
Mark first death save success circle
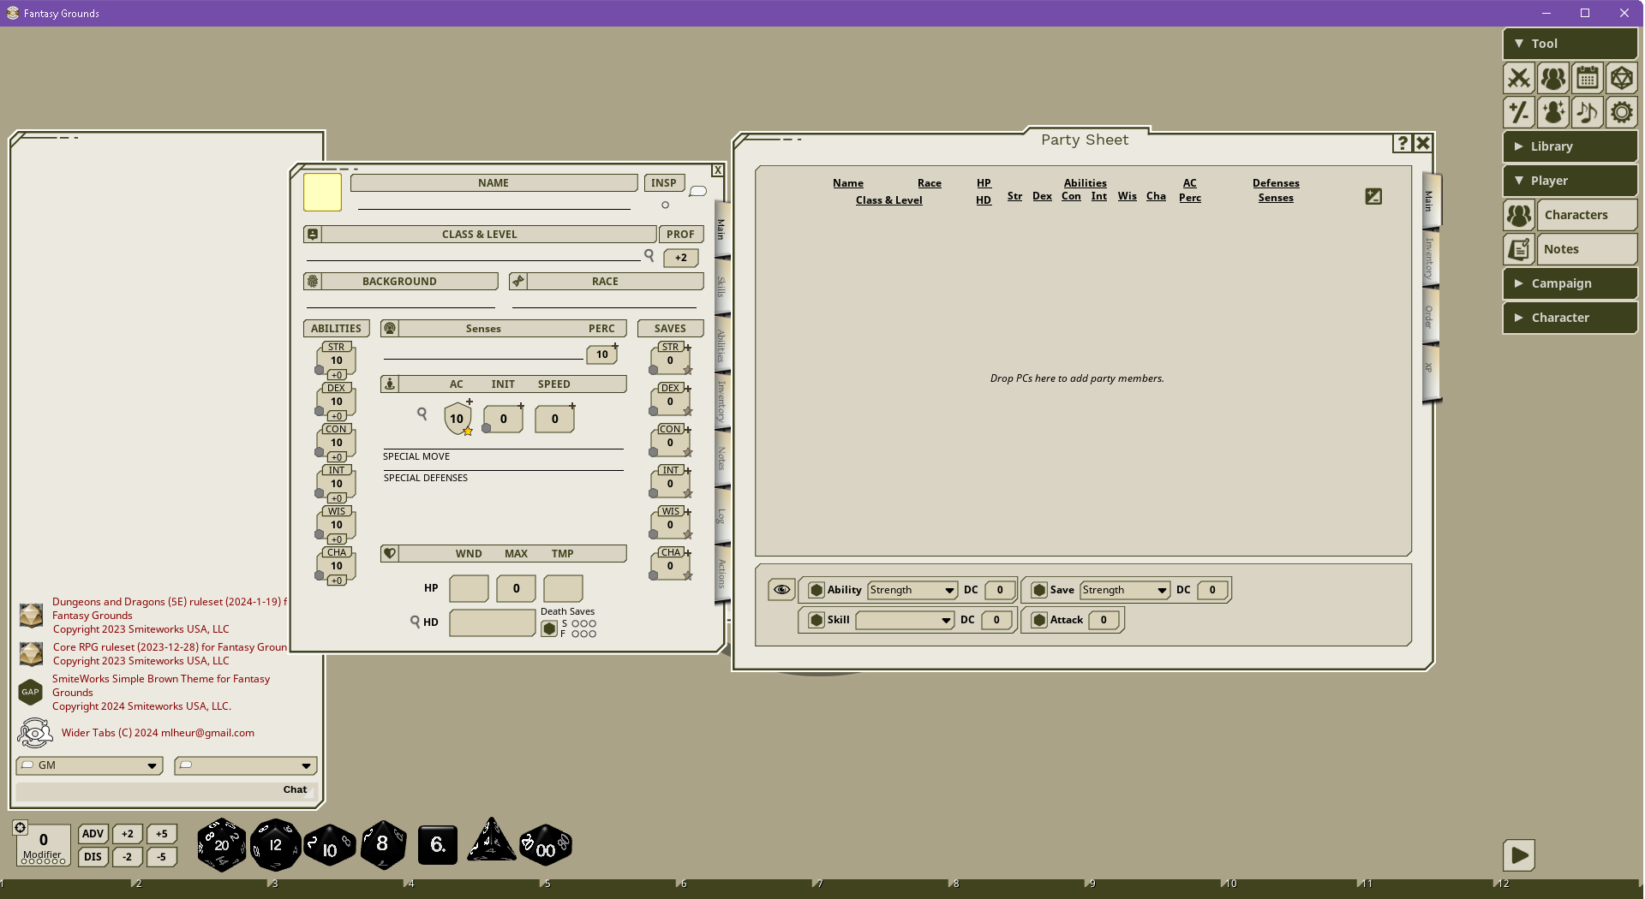point(575,623)
